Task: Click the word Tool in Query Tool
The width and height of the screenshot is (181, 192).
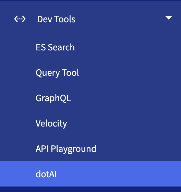Action: [70, 72]
